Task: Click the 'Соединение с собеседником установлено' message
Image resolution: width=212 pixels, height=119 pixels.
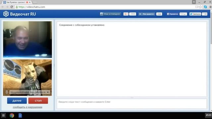Action: point(82,25)
